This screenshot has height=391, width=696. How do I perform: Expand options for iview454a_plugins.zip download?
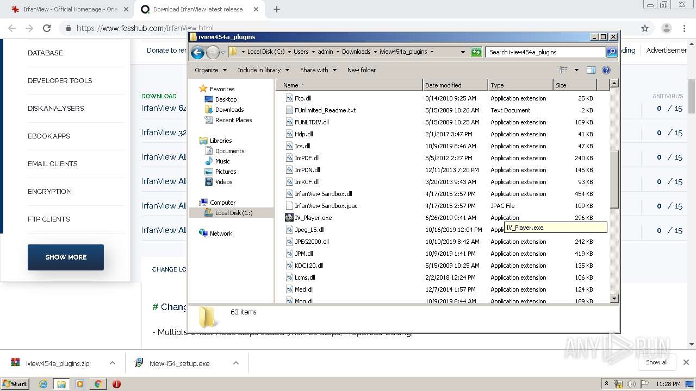click(x=113, y=363)
